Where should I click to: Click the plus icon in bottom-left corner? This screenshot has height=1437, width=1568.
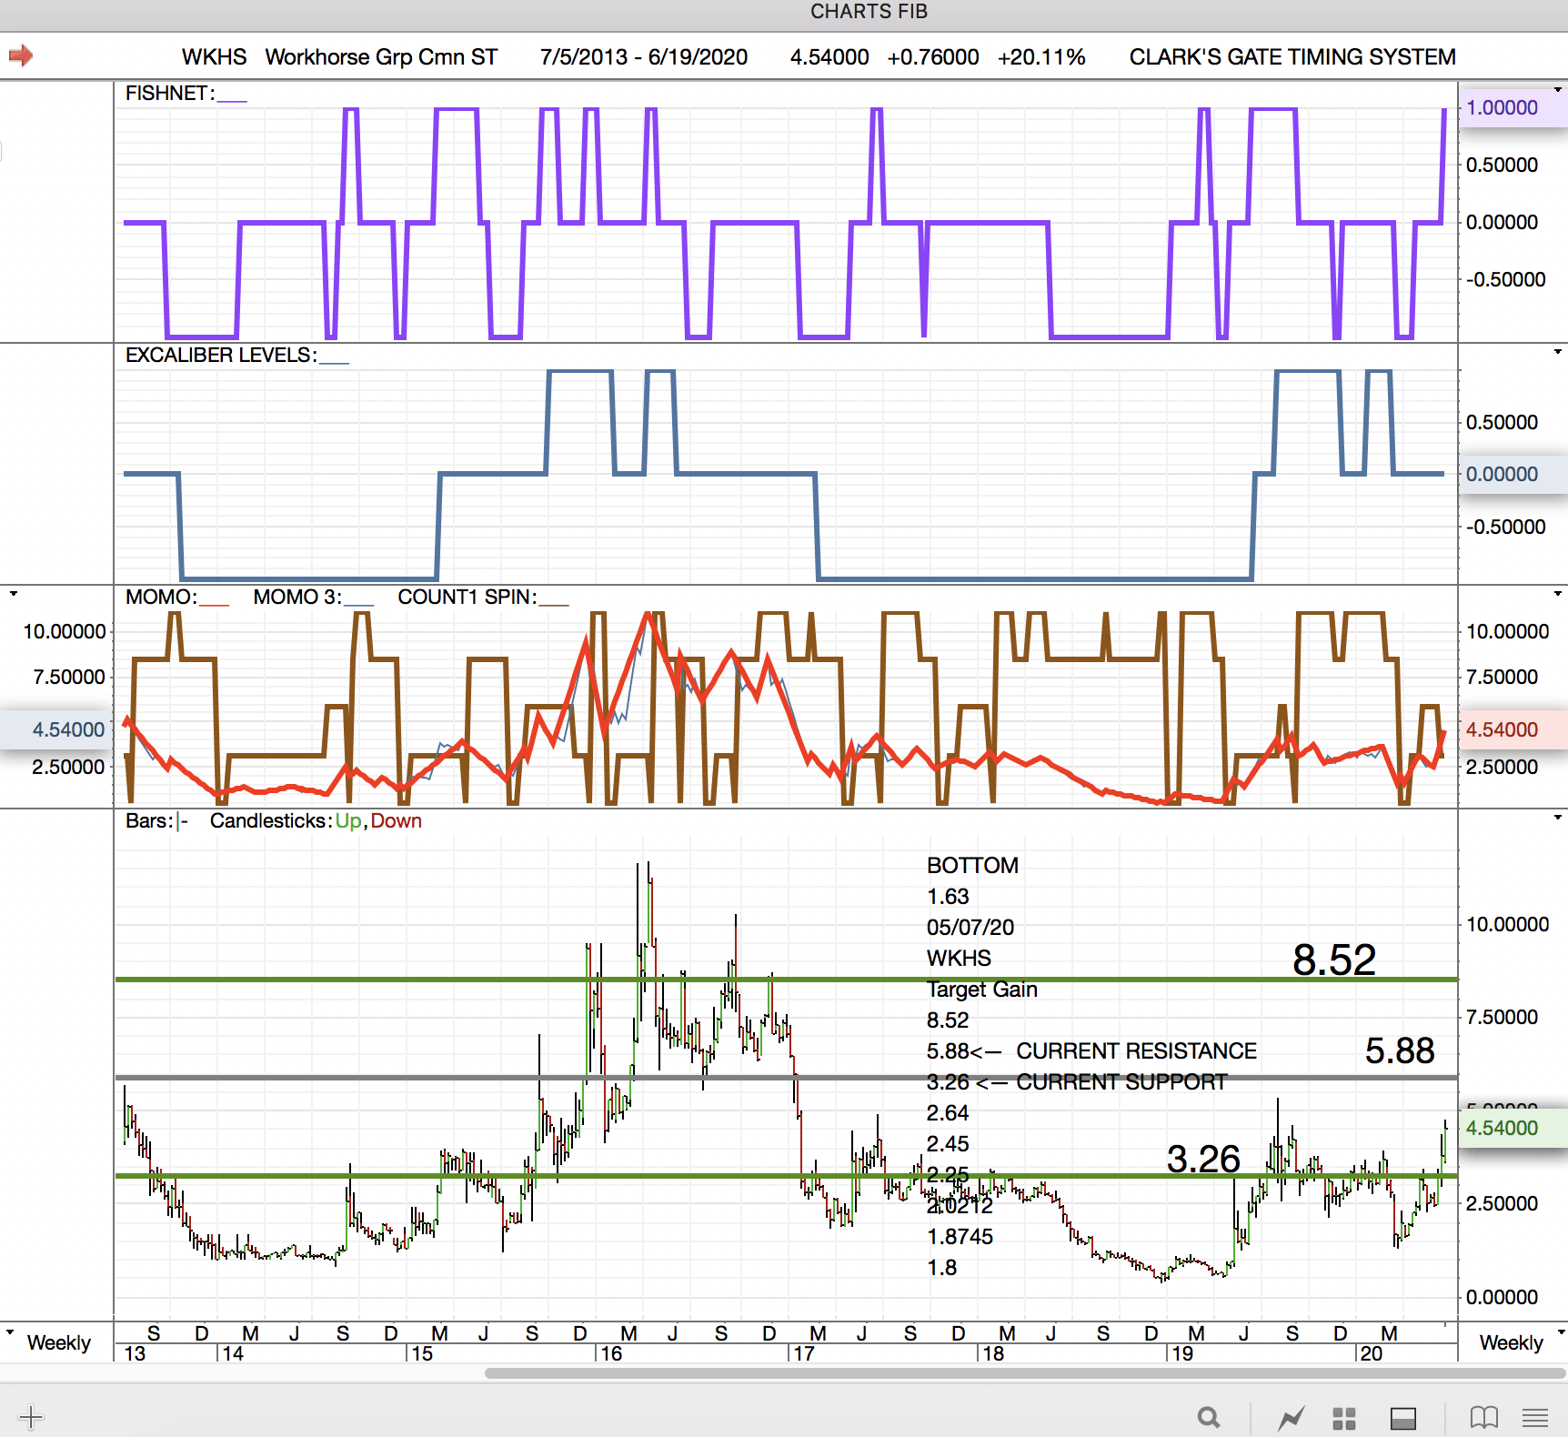click(30, 1417)
